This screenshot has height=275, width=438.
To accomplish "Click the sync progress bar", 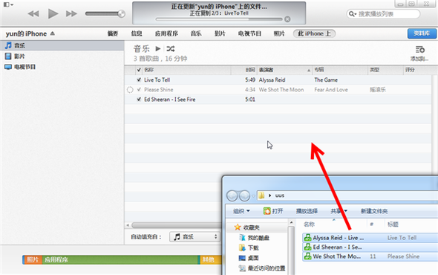I will 219,19.
